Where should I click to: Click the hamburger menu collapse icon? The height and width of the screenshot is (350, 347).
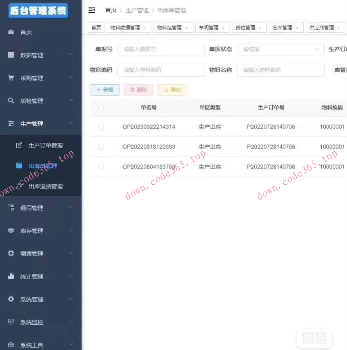[92, 10]
